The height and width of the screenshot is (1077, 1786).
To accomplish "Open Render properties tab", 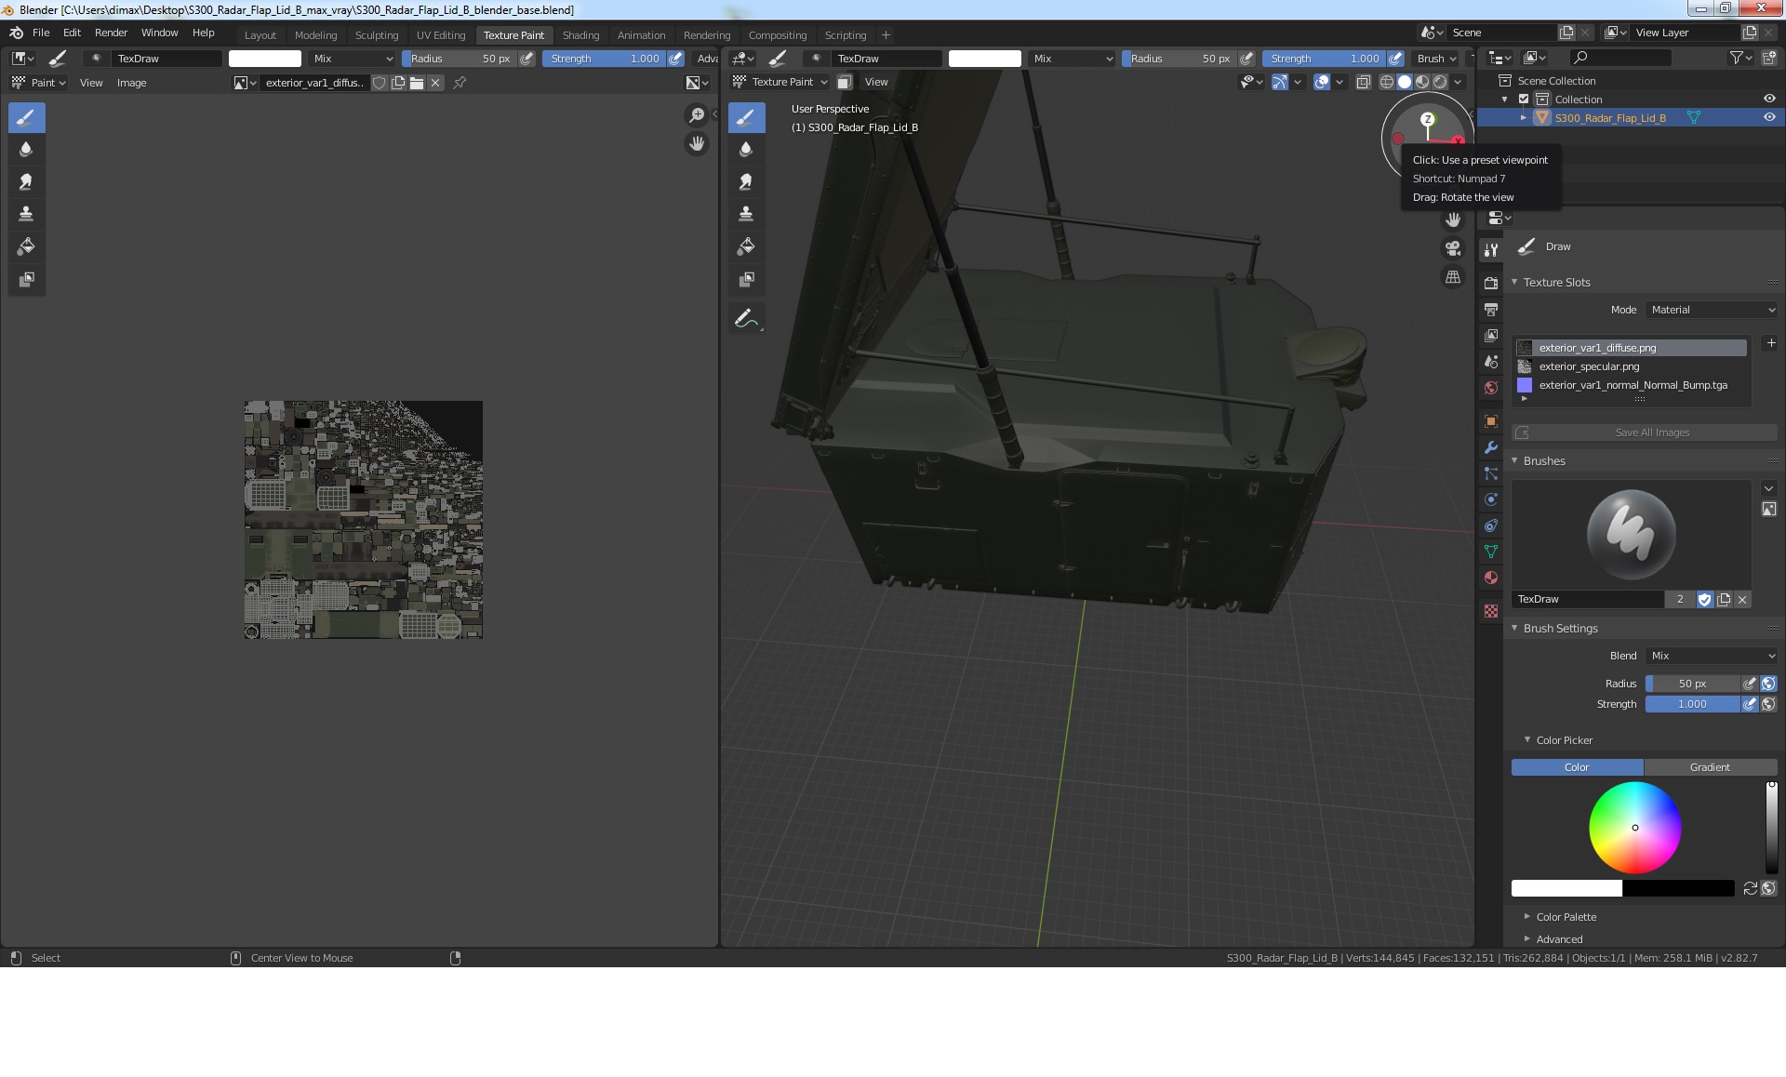I will coord(1491,283).
